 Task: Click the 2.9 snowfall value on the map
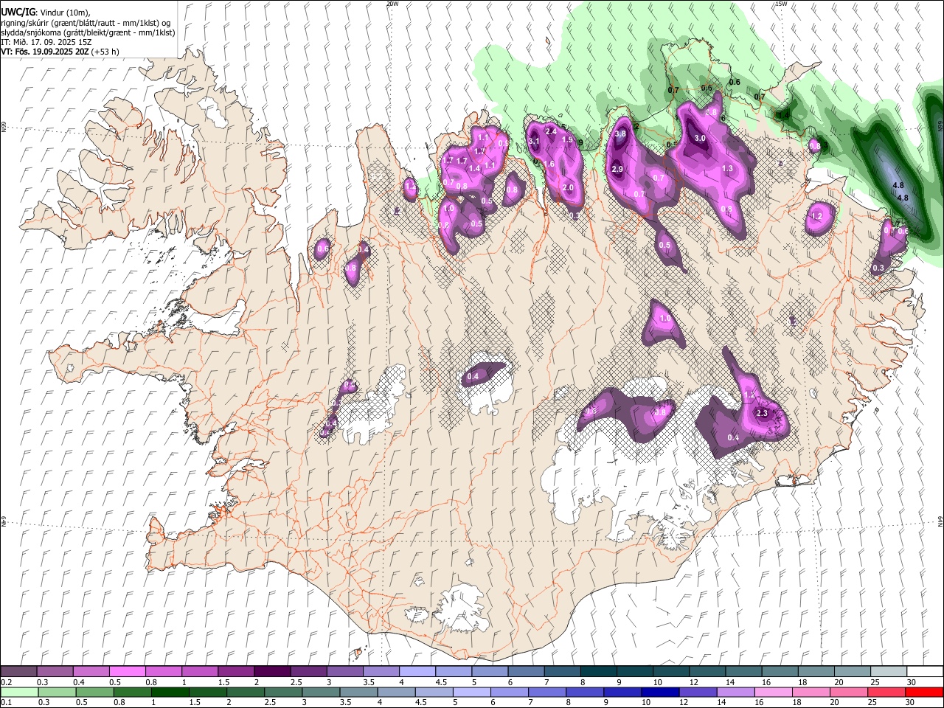618,169
